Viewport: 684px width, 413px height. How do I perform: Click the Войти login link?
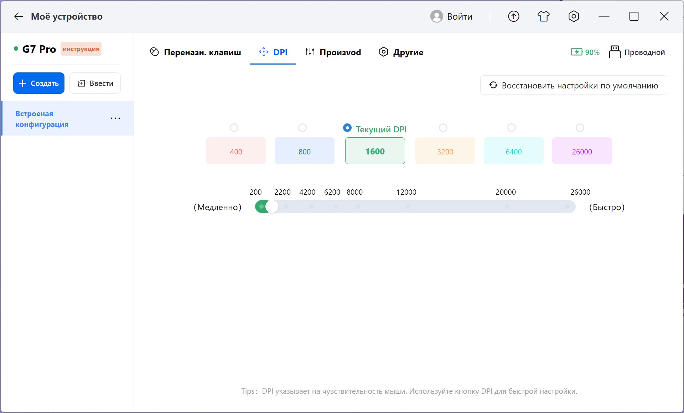460,16
